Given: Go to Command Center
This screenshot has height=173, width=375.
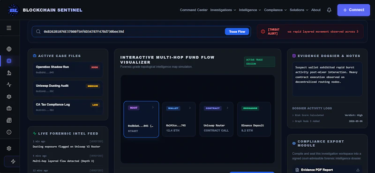Looking at the screenshot, I should point(194,10).
